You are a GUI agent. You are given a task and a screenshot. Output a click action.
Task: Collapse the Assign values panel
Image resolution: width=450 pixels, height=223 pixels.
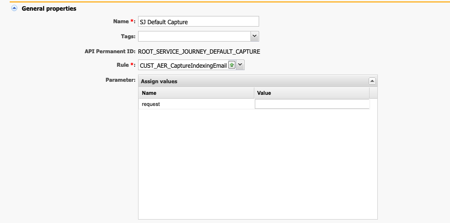[372, 81]
